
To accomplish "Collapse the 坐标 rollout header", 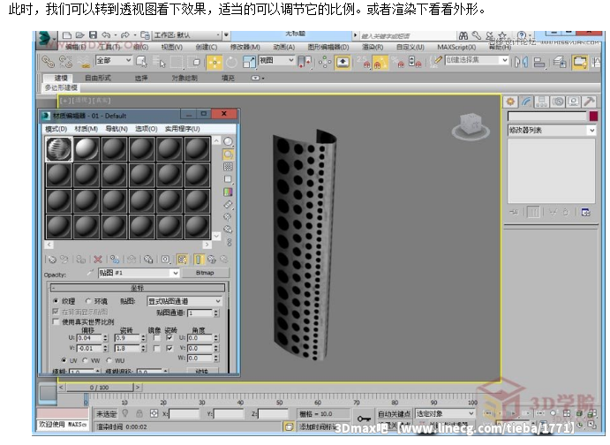I will point(138,288).
